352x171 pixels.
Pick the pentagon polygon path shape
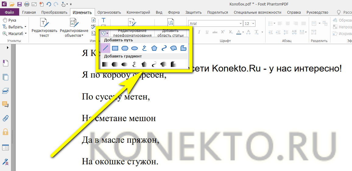154,48
